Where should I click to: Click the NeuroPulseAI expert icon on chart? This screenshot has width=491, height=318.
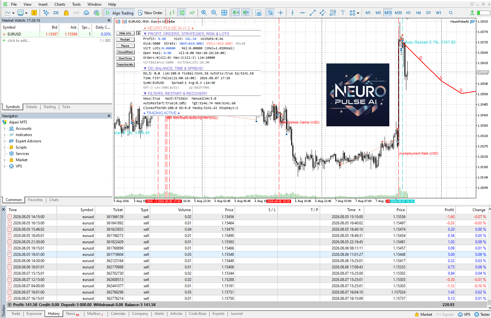pyautogui.click(x=472, y=22)
